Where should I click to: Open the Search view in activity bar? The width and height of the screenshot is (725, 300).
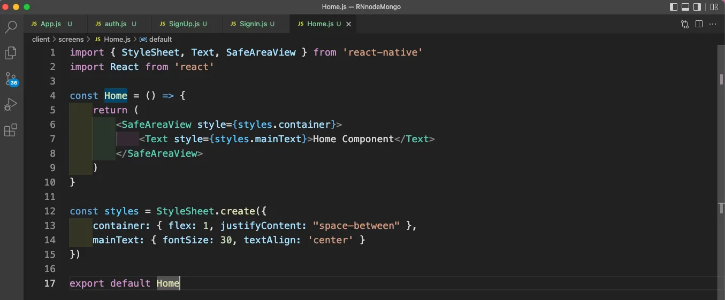(x=11, y=27)
